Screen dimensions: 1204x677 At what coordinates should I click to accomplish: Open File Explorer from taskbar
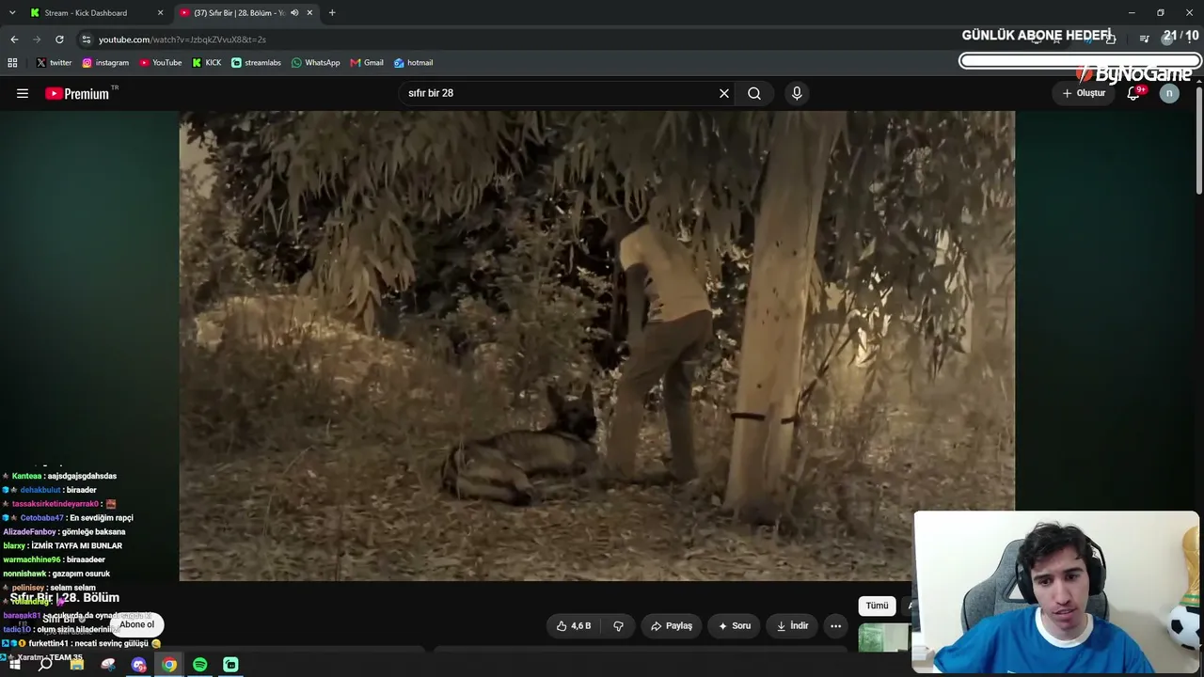(77, 665)
